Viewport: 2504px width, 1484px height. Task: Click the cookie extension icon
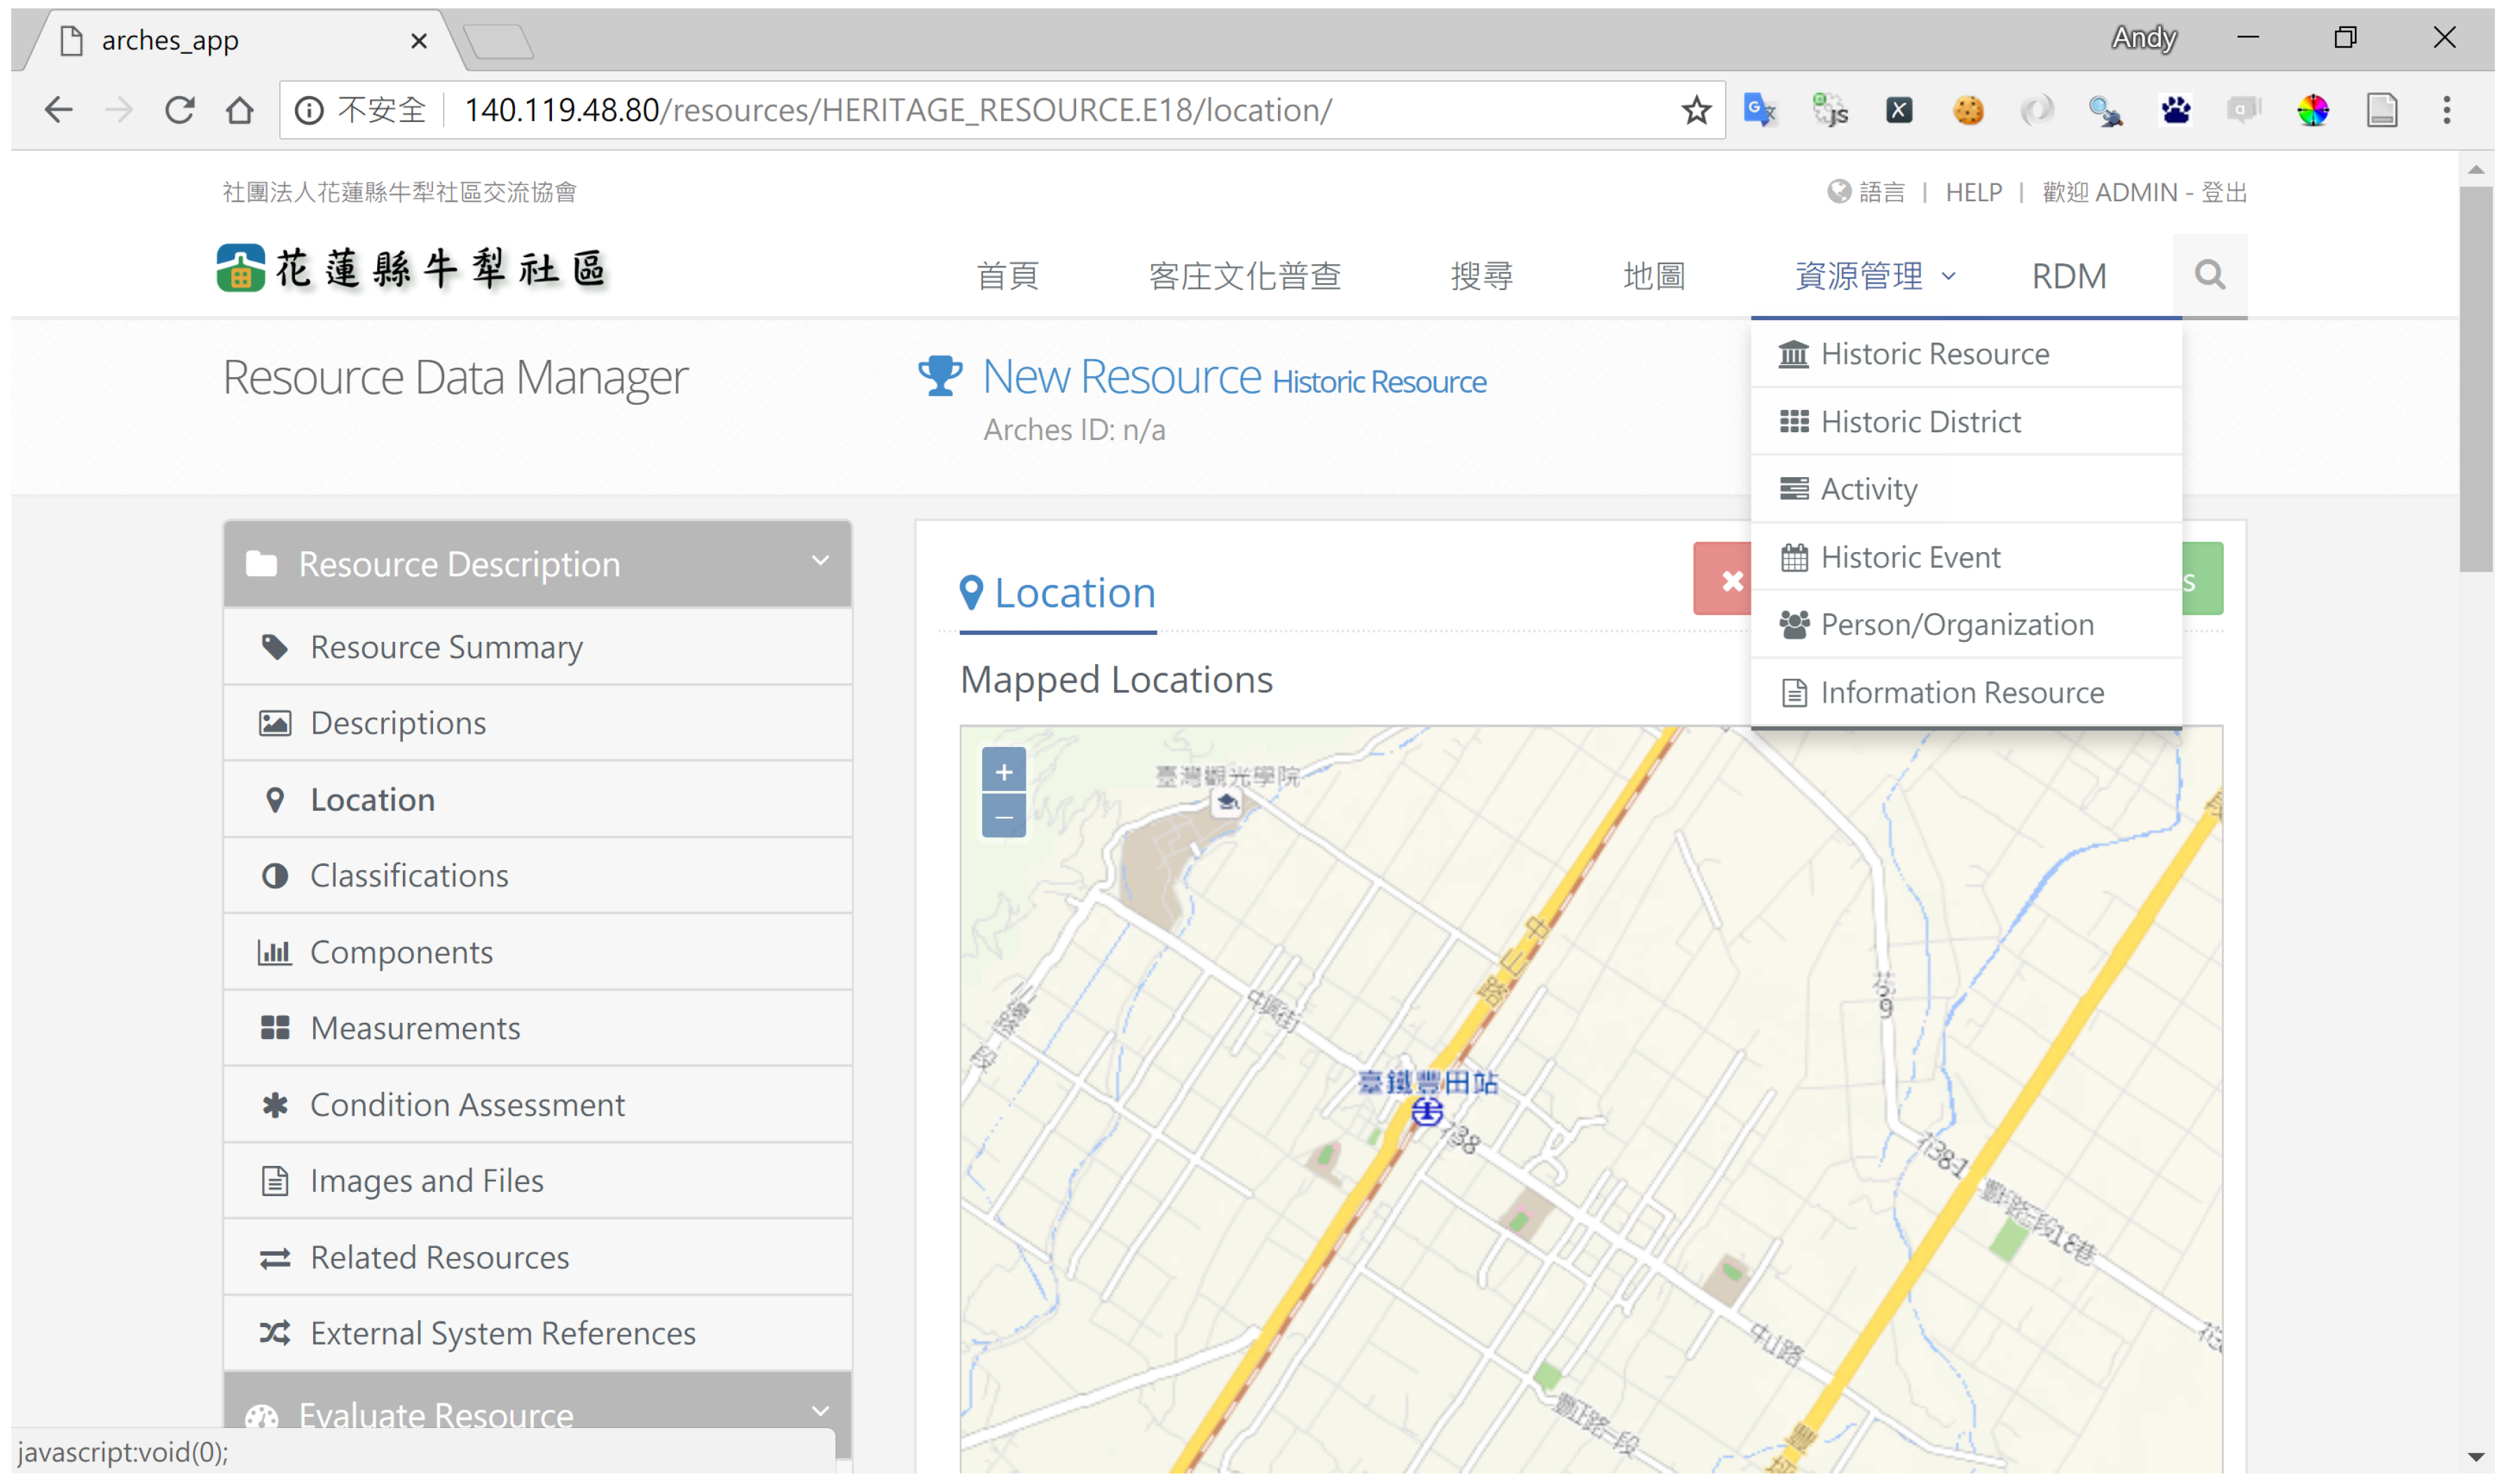click(1967, 110)
